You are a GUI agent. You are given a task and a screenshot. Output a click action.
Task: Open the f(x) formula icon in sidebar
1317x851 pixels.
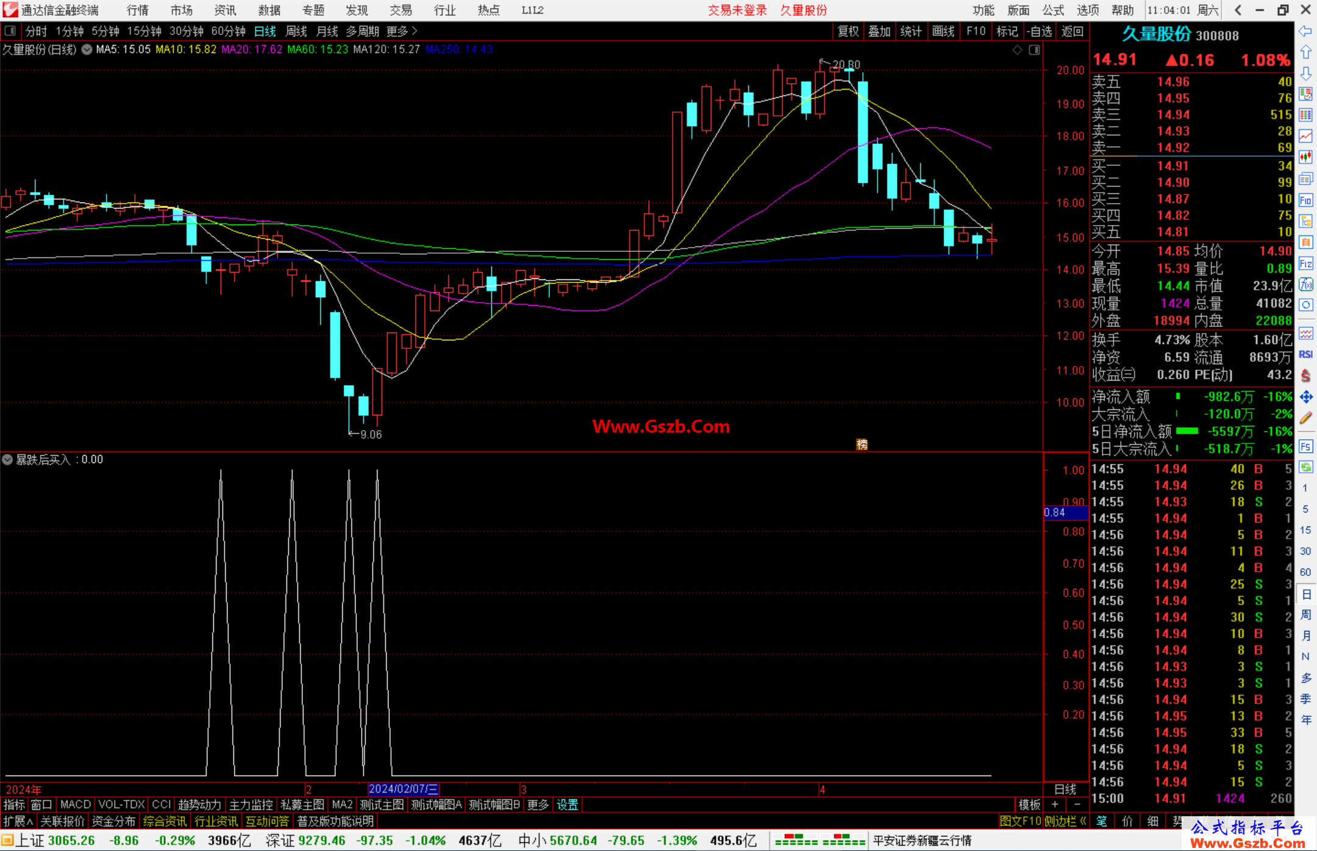tap(1305, 284)
